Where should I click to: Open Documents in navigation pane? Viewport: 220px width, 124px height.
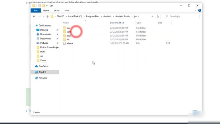pyautogui.click(x=46, y=39)
